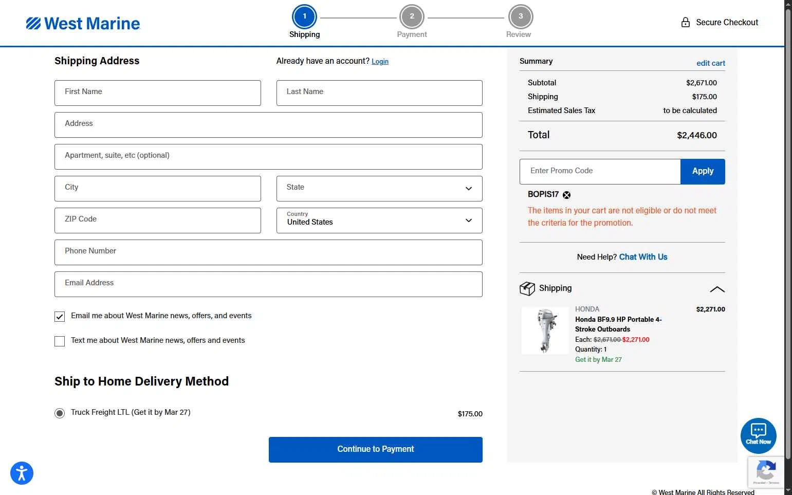Click the Login link
Image resolution: width=792 pixels, height=495 pixels.
point(380,62)
